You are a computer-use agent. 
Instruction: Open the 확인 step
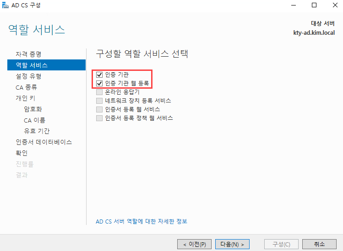tap(22, 153)
